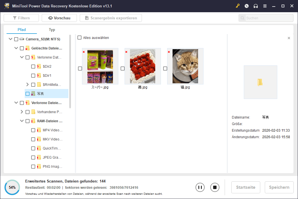Collapse the RAW-Dateien node

coord(22,121)
